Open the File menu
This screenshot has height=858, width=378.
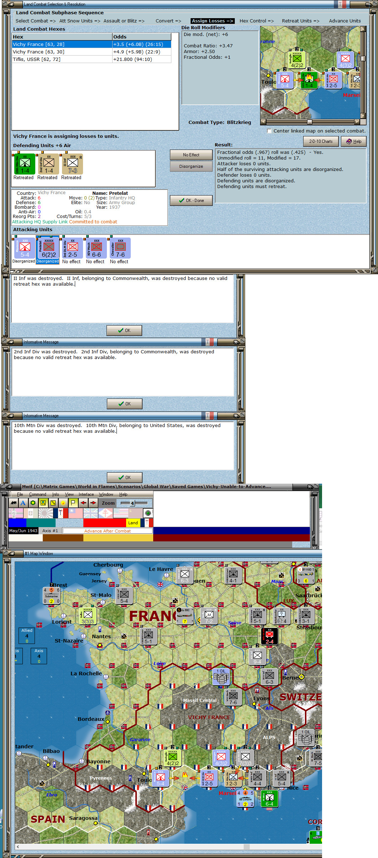tap(20, 494)
